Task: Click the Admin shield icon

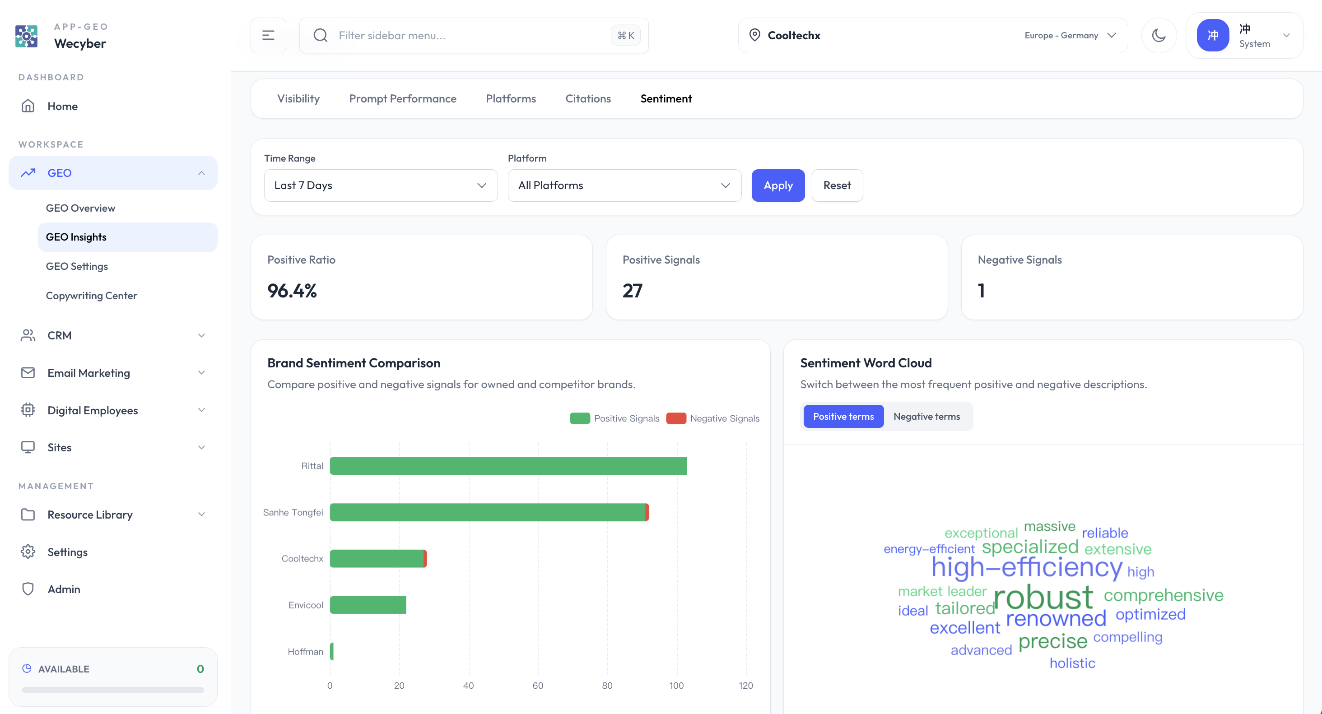Action: coord(28,589)
